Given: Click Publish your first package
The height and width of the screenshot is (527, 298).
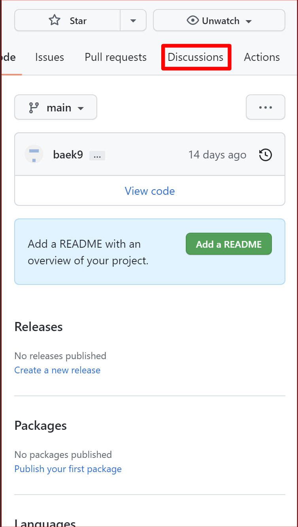Looking at the screenshot, I should [68, 469].
